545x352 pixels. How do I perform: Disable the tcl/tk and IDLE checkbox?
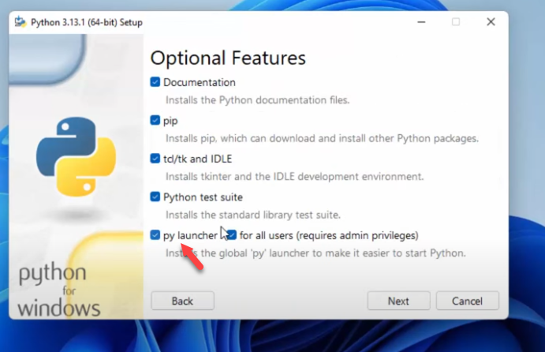click(x=155, y=159)
